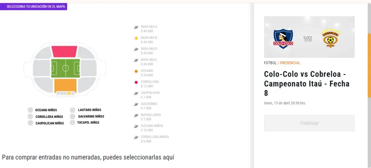Click the yellow Rapa Nui B box

(x=69, y=93)
